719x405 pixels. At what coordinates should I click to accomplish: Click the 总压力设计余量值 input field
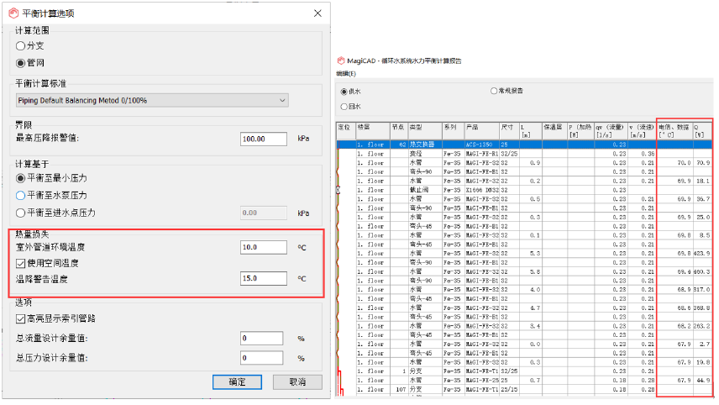click(x=262, y=358)
